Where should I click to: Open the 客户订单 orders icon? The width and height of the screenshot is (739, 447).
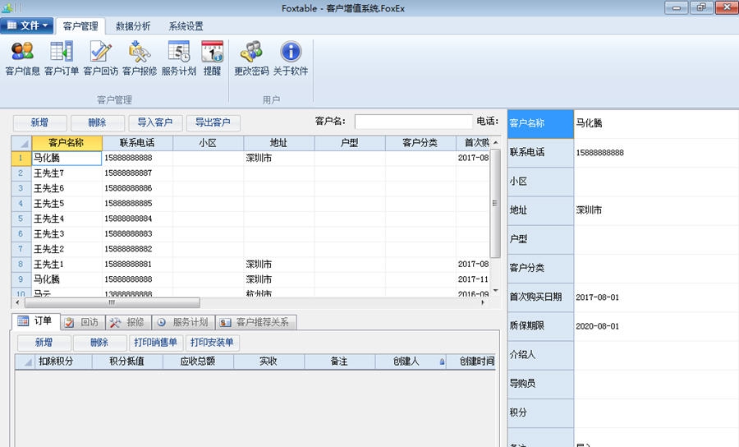tap(62, 58)
